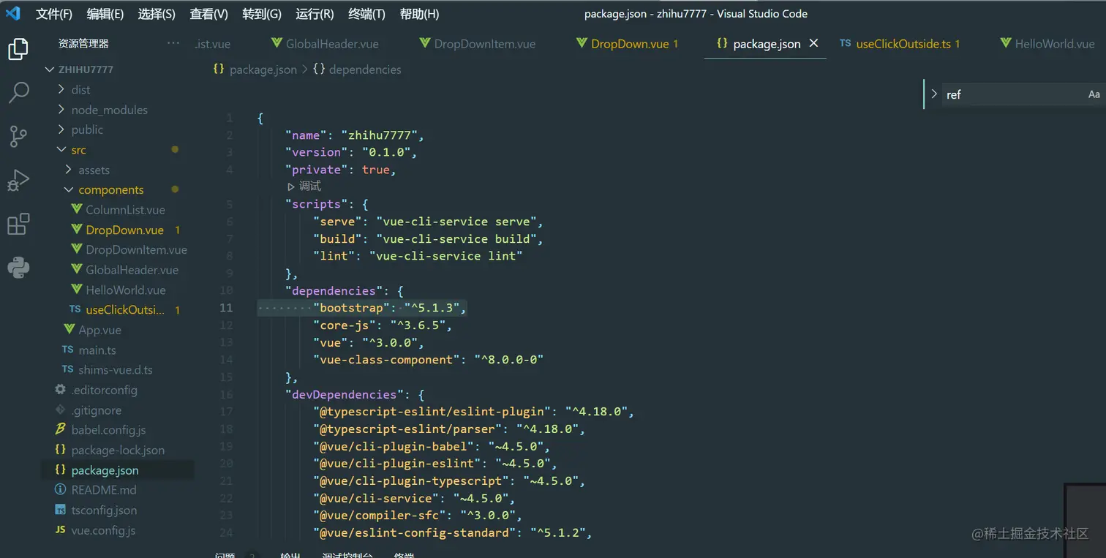Viewport: 1106px width, 558px height.
Task: Click the "vue-class-component" key text
Action: [x=383, y=360]
